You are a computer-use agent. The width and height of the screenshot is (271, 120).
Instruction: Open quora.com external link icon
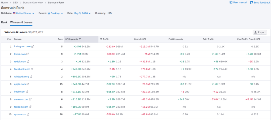click(x=28, y=114)
